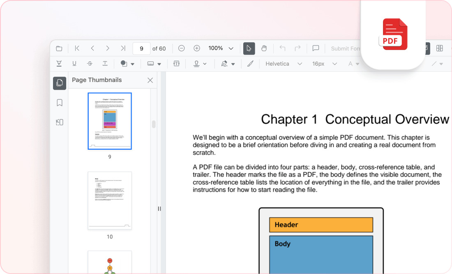Go to the next page
Screen dimensions: 452x274
pos(108,48)
